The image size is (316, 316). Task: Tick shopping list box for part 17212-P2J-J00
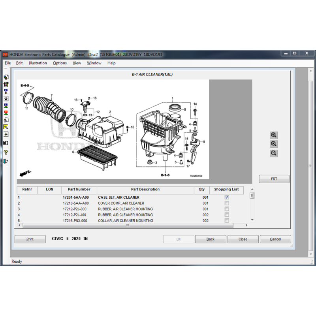(227, 215)
